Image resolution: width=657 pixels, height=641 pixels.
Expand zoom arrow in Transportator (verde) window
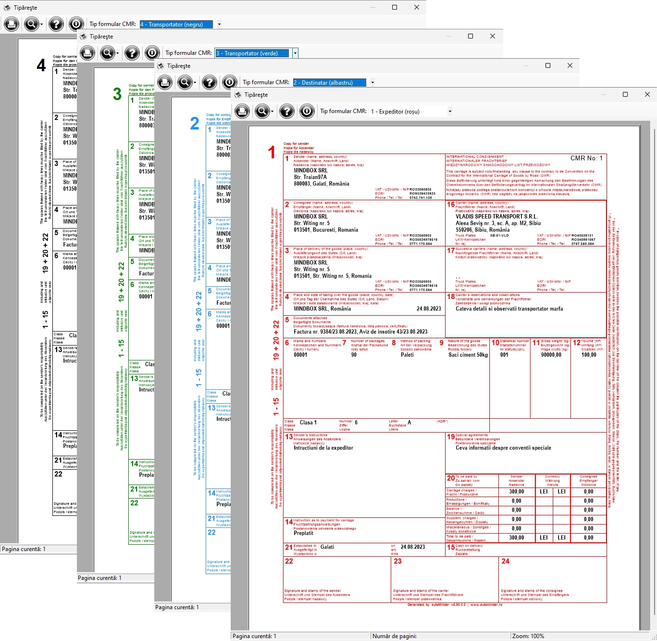[117, 53]
